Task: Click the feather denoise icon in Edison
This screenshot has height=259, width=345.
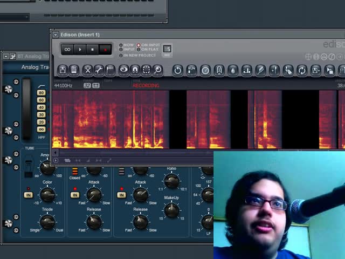Action: (x=260, y=71)
